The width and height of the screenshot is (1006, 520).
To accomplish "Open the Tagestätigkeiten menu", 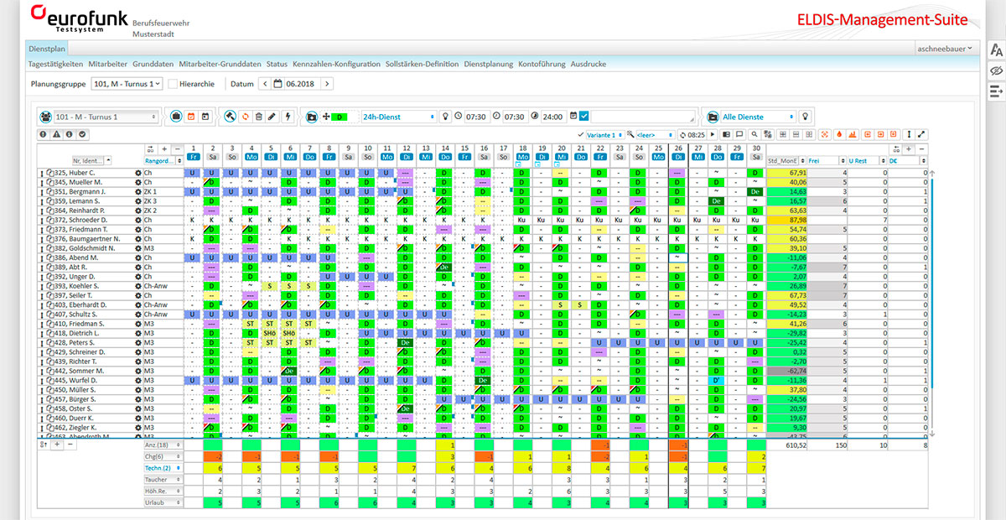I will point(55,64).
